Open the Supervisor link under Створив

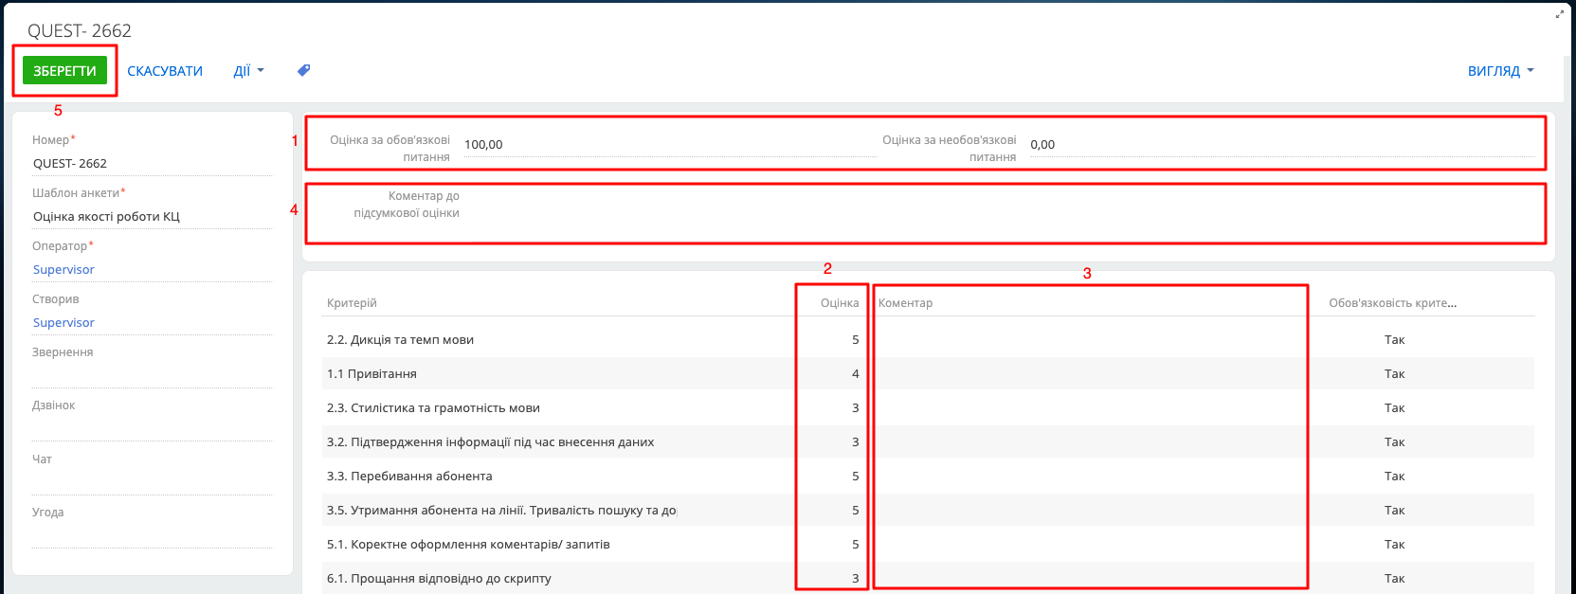63,322
